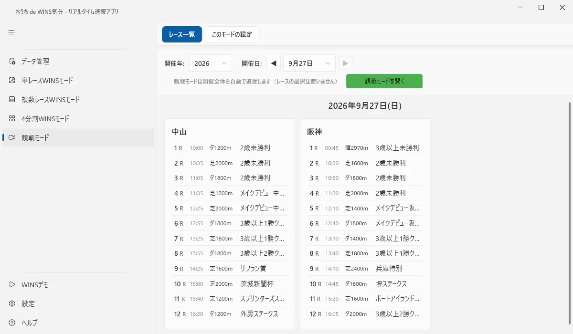Select 阪神 5R 12:10 race row
The height and width of the screenshot is (334, 573).
click(x=365, y=208)
